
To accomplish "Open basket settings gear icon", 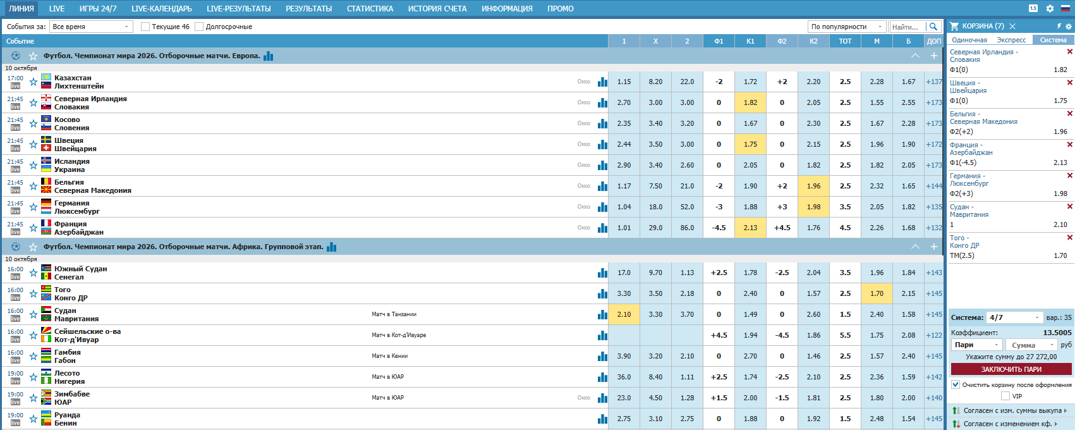I will point(1069,27).
